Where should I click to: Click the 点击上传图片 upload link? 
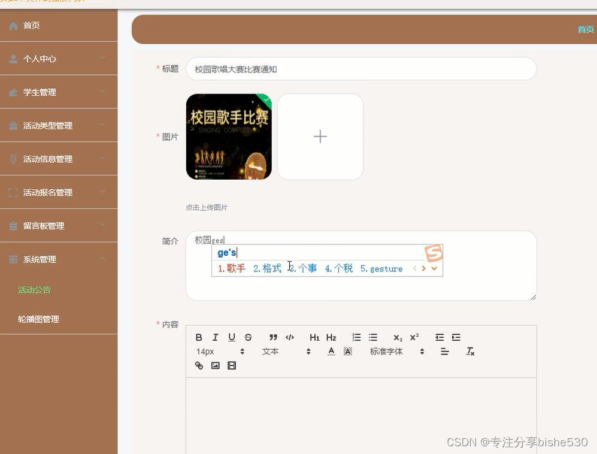(207, 207)
